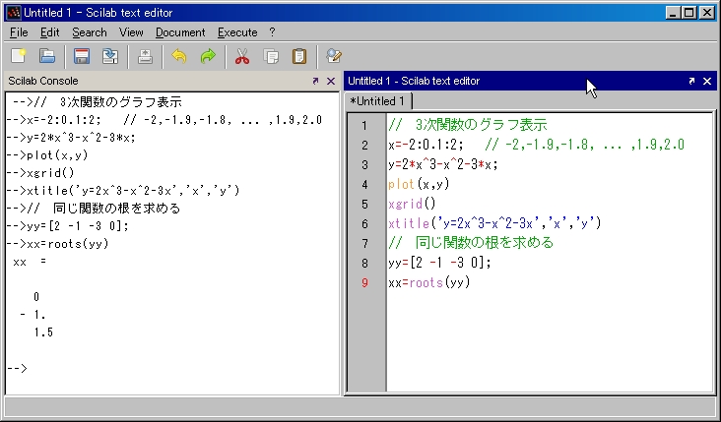Select the *Untitled 1 tab
Screen dimensions: 721x422
coord(377,101)
